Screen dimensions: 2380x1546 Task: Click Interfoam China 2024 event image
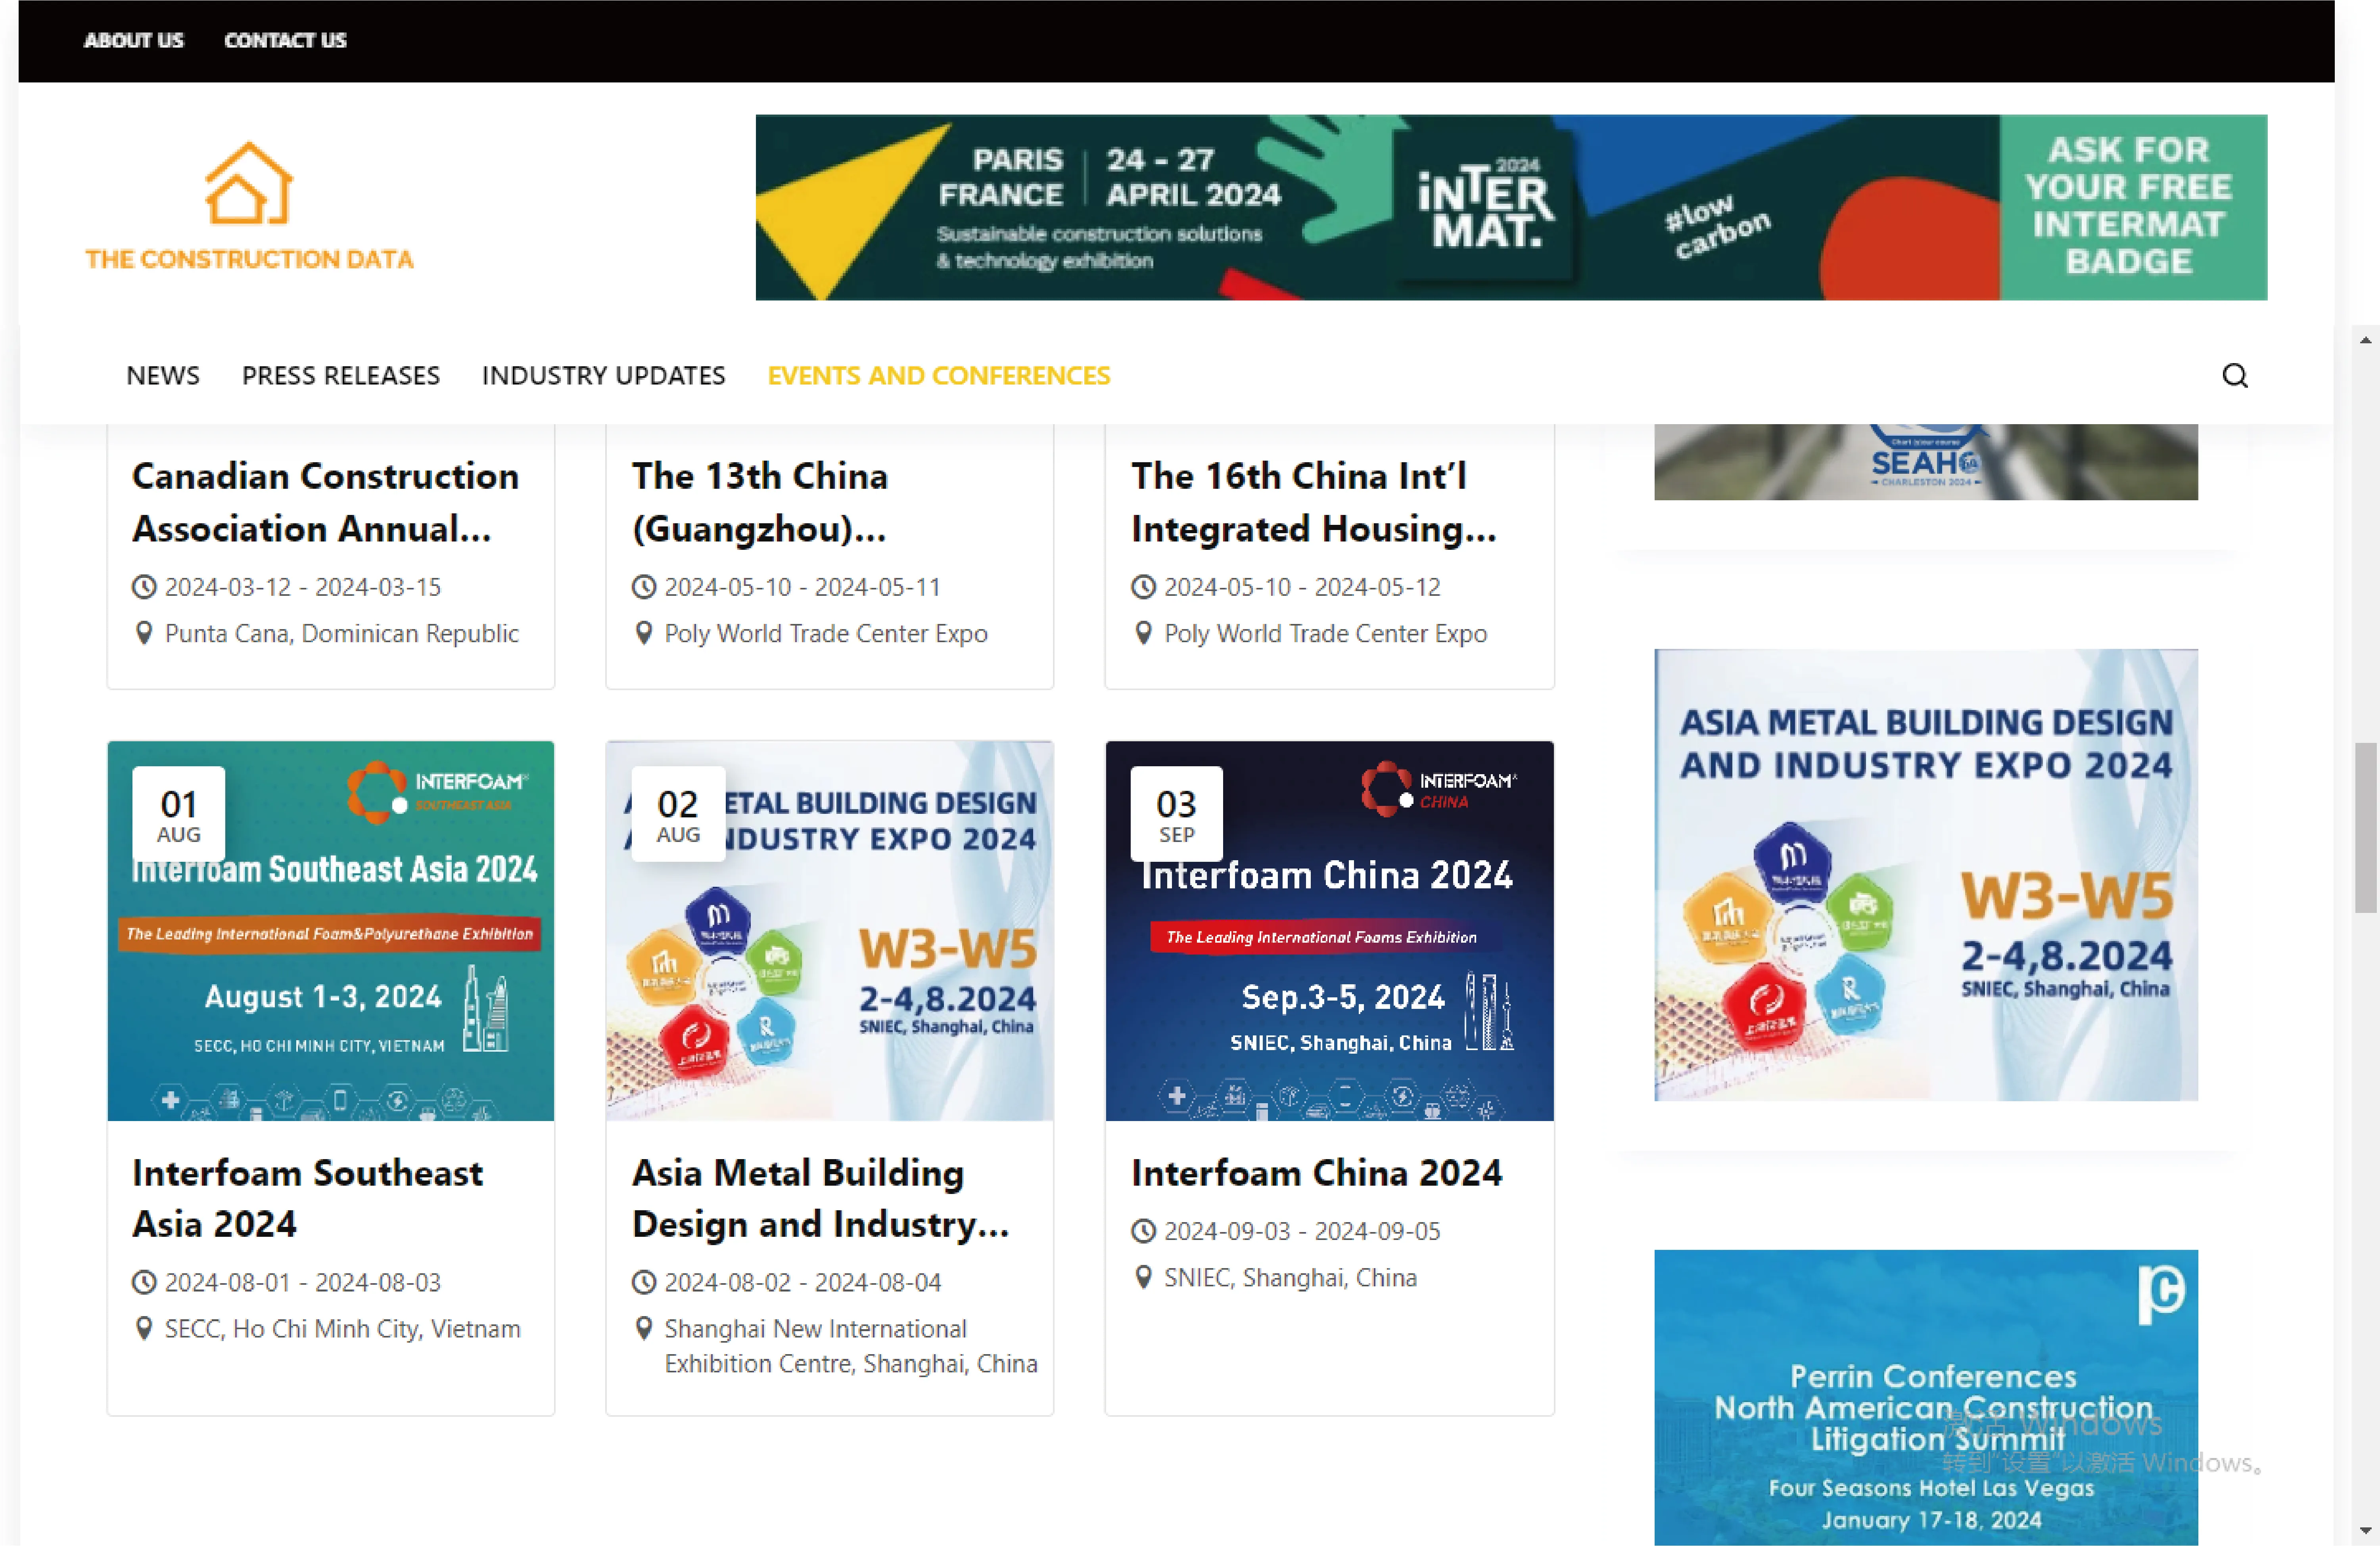pyautogui.click(x=1330, y=930)
